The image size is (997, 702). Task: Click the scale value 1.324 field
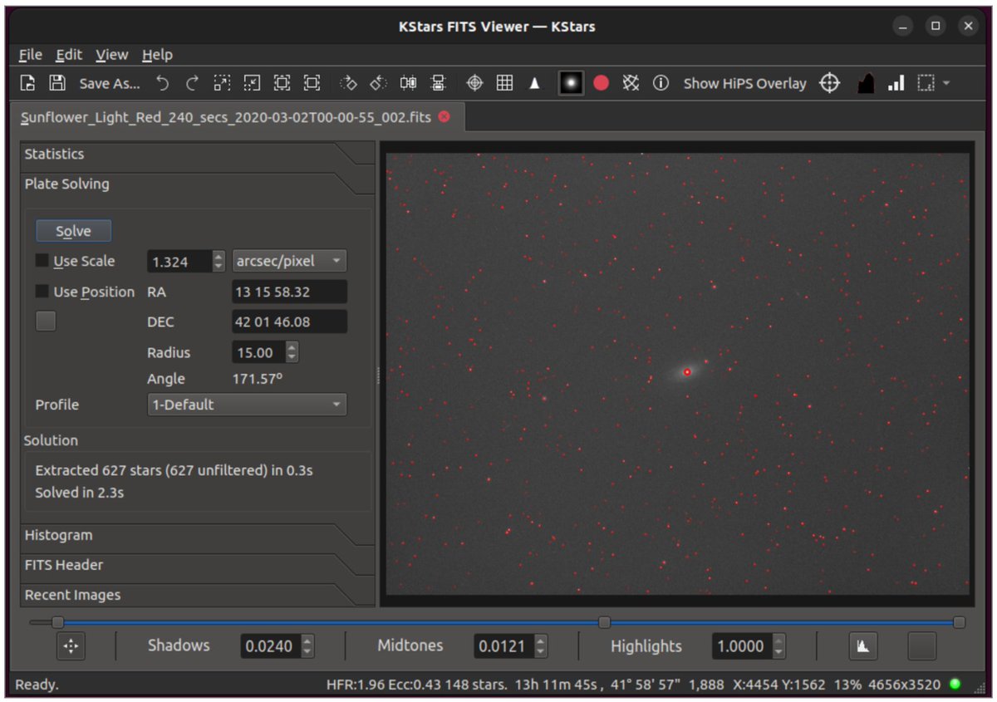coord(179,262)
